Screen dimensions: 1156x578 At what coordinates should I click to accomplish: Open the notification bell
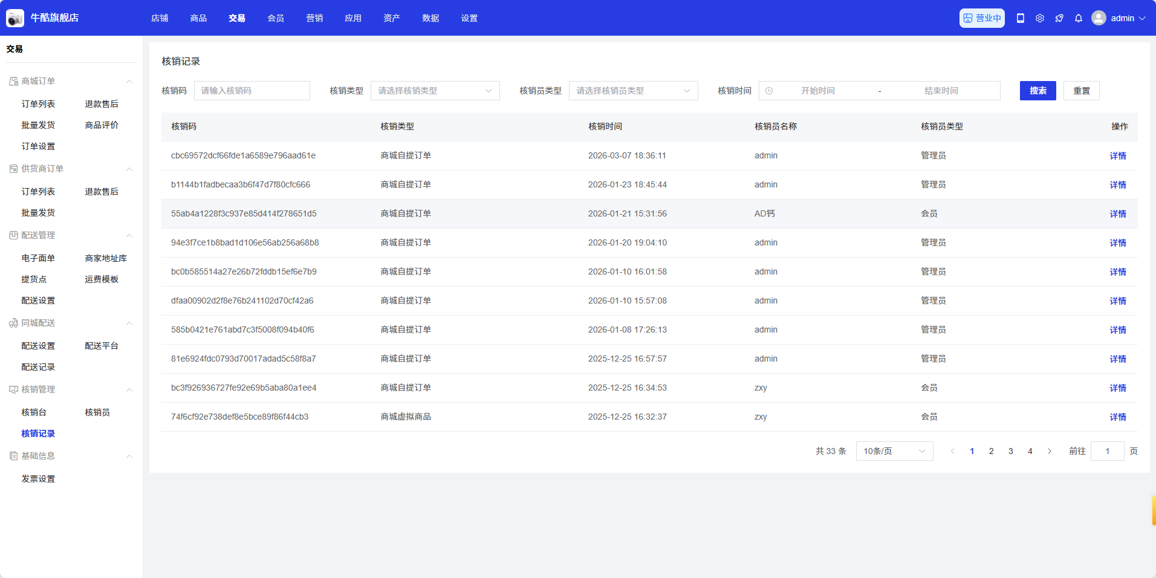pyautogui.click(x=1078, y=18)
